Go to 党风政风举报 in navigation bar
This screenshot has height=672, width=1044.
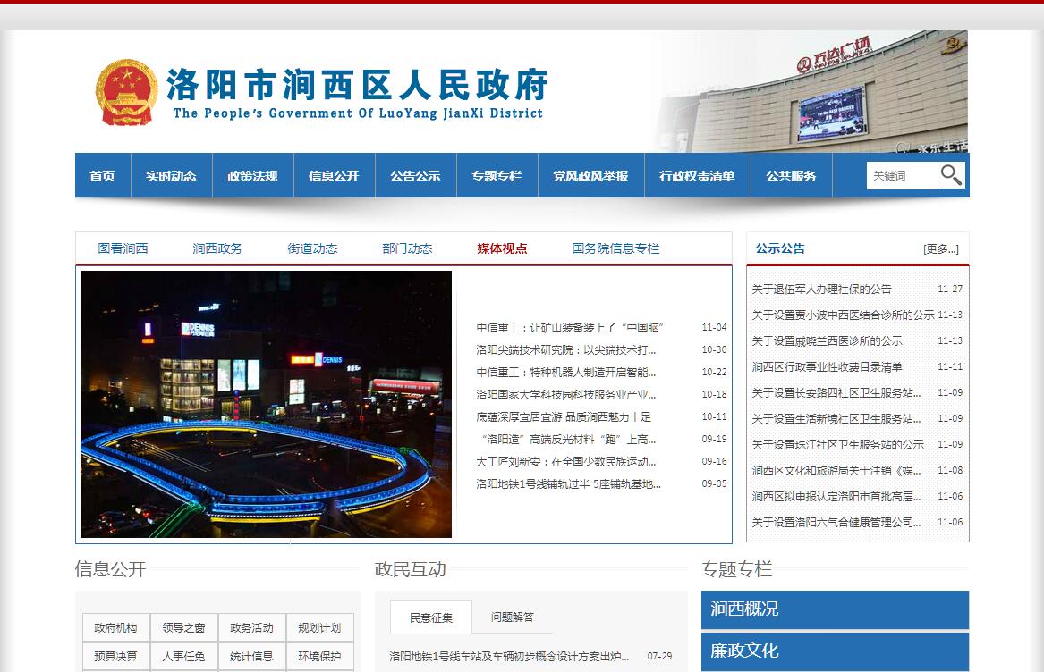click(x=590, y=176)
